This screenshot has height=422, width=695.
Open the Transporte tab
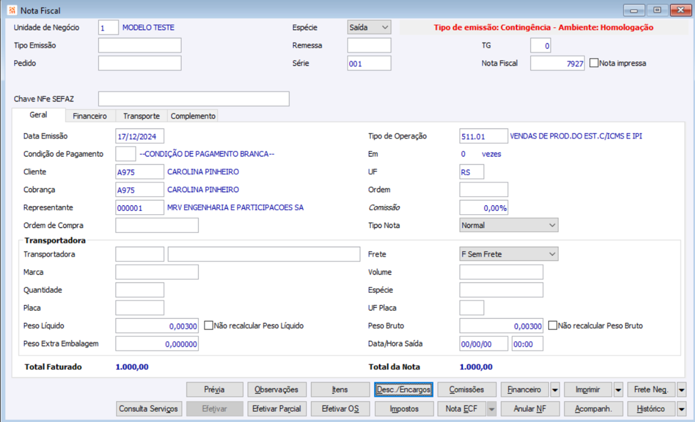click(141, 116)
